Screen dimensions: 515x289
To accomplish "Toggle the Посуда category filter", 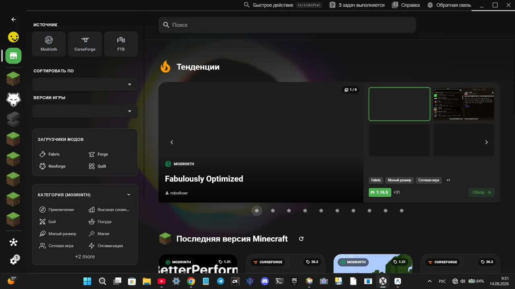I will [x=100, y=222].
